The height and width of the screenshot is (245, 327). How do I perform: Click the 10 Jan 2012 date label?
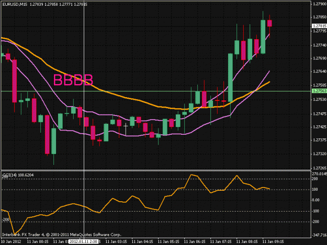[x=11, y=242]
